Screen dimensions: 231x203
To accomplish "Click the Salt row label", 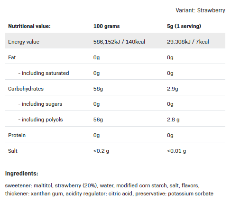I will coord(13,151).
